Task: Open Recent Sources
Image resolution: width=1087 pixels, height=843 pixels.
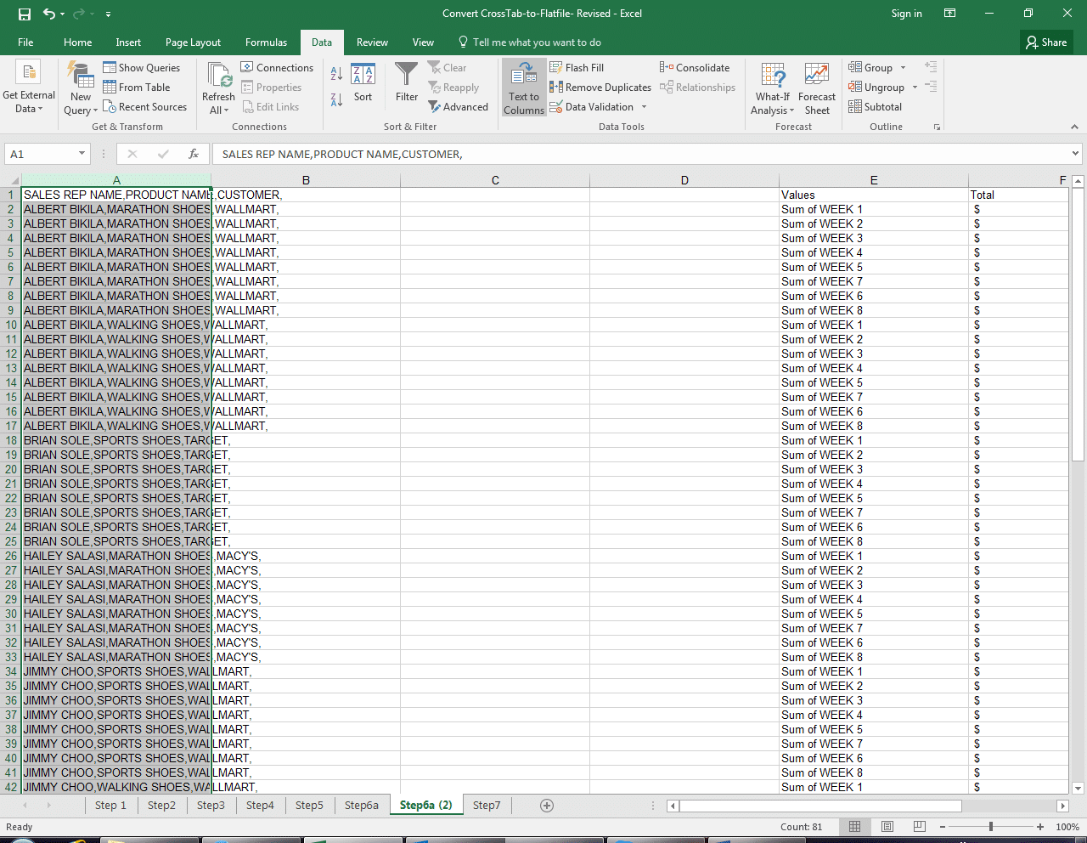Action: (144, 107)
